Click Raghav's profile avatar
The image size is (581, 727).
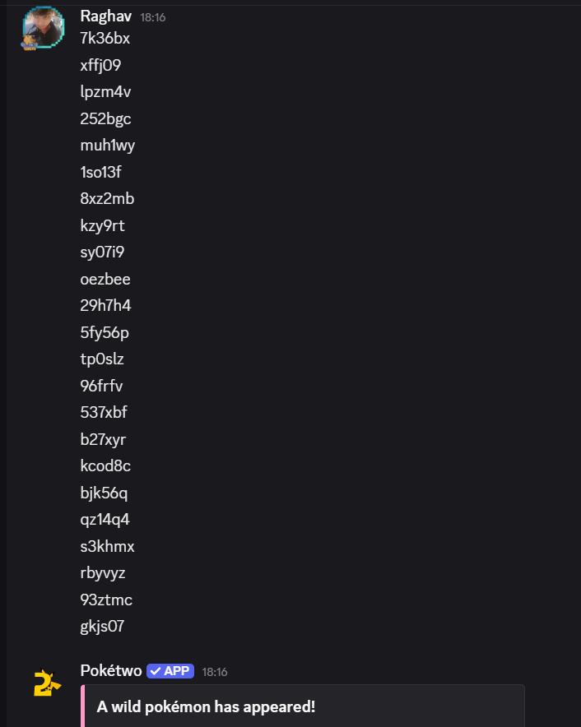[x=42, y=28]
